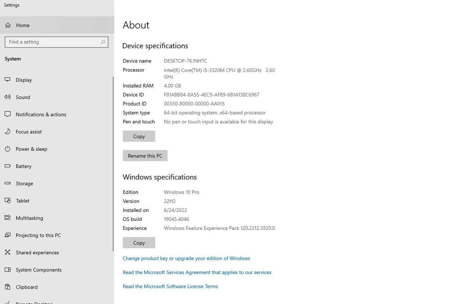
Task: Click the Power & sleep icon
Action: (x=7, y=149)
